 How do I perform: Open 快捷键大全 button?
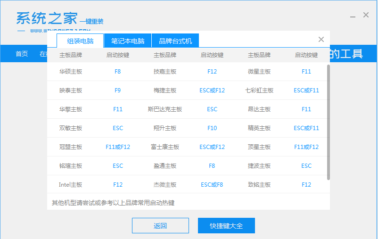click(226, 226)
